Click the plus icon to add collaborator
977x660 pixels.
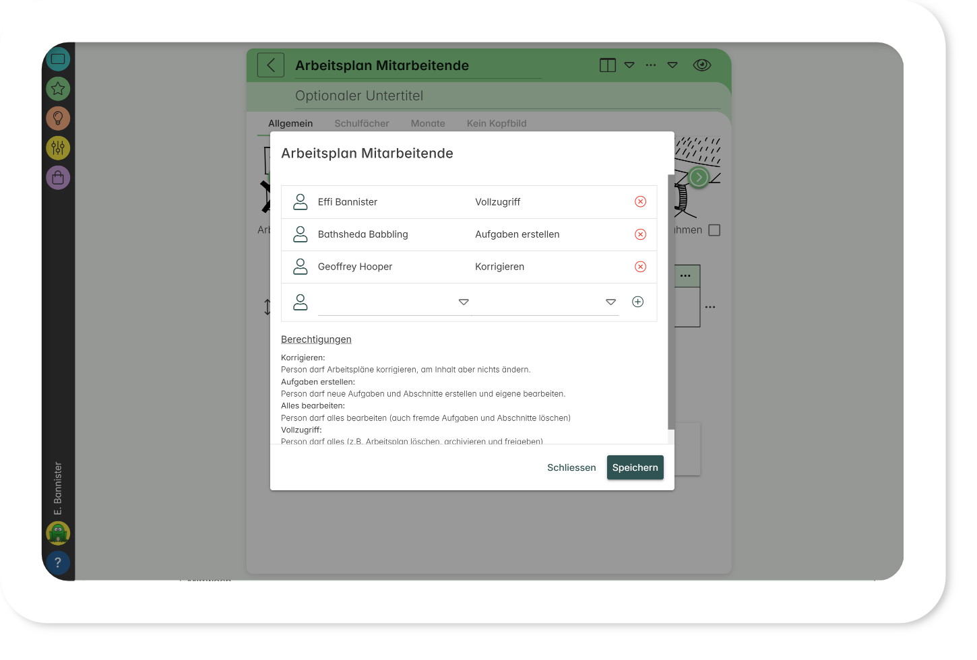coord(637,302)
